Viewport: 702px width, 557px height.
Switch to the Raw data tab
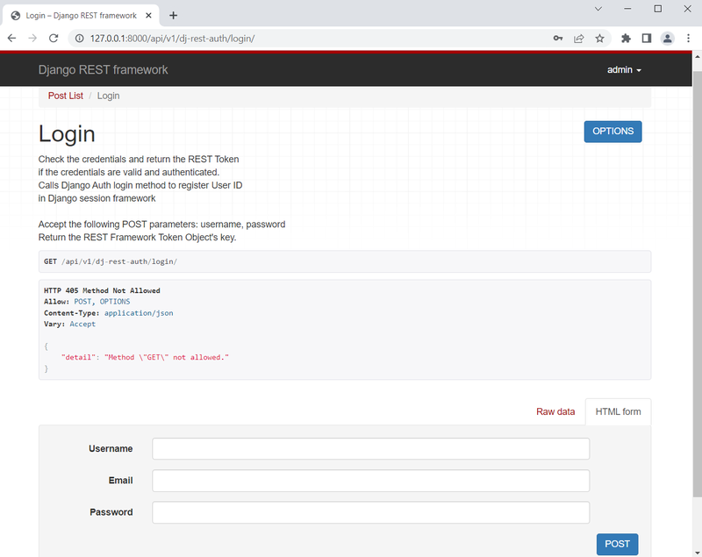pos(555,411)
